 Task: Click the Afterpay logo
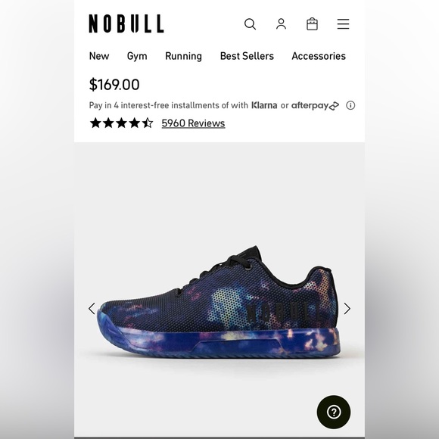316,105
